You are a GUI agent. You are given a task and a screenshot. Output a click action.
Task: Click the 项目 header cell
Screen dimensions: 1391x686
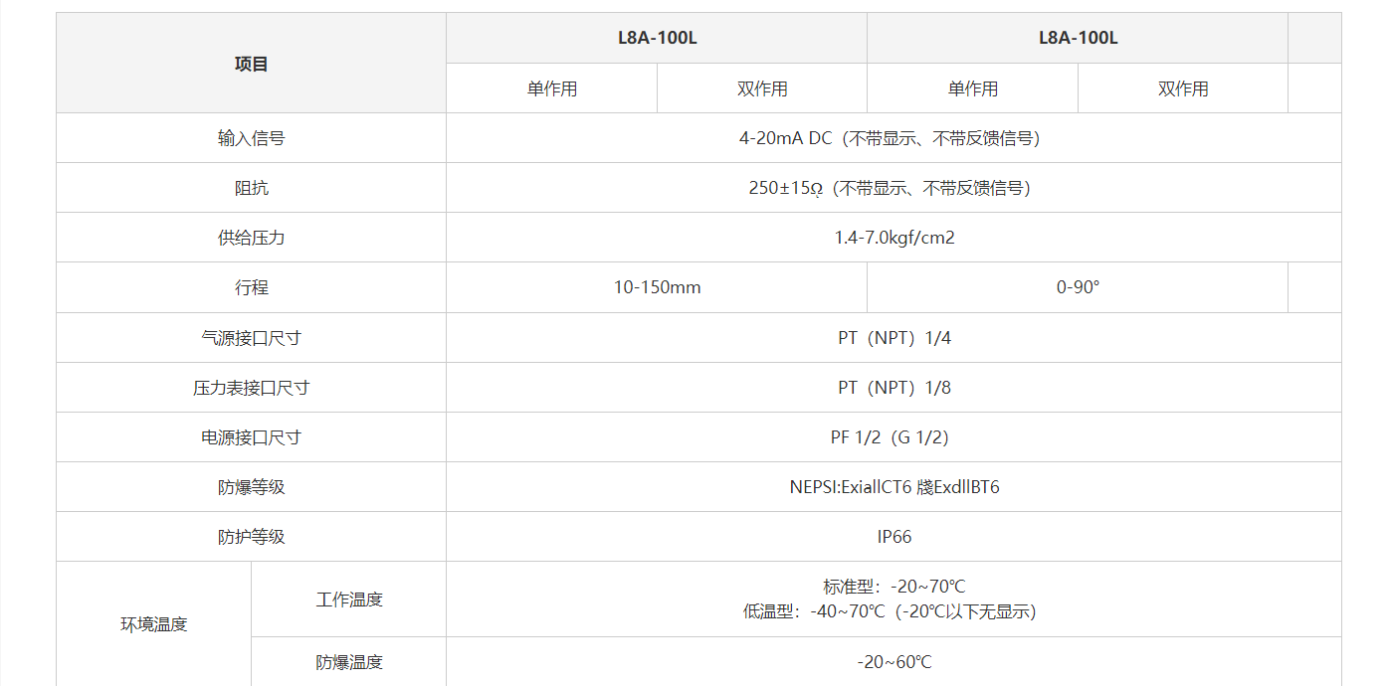pos(251,64)
